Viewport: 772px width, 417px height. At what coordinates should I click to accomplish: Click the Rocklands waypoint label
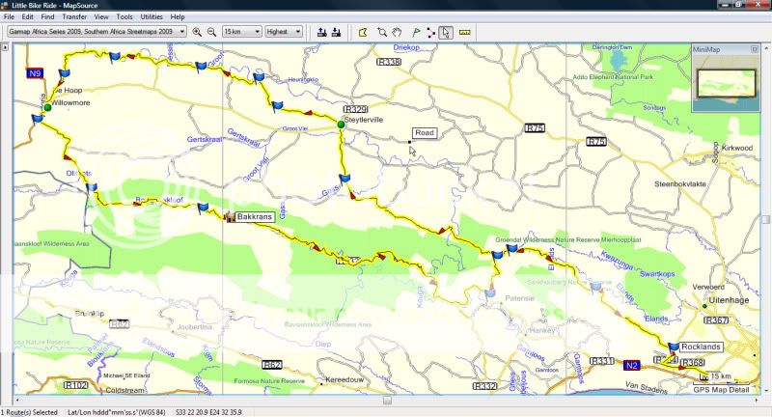click(x=702, y=347)
